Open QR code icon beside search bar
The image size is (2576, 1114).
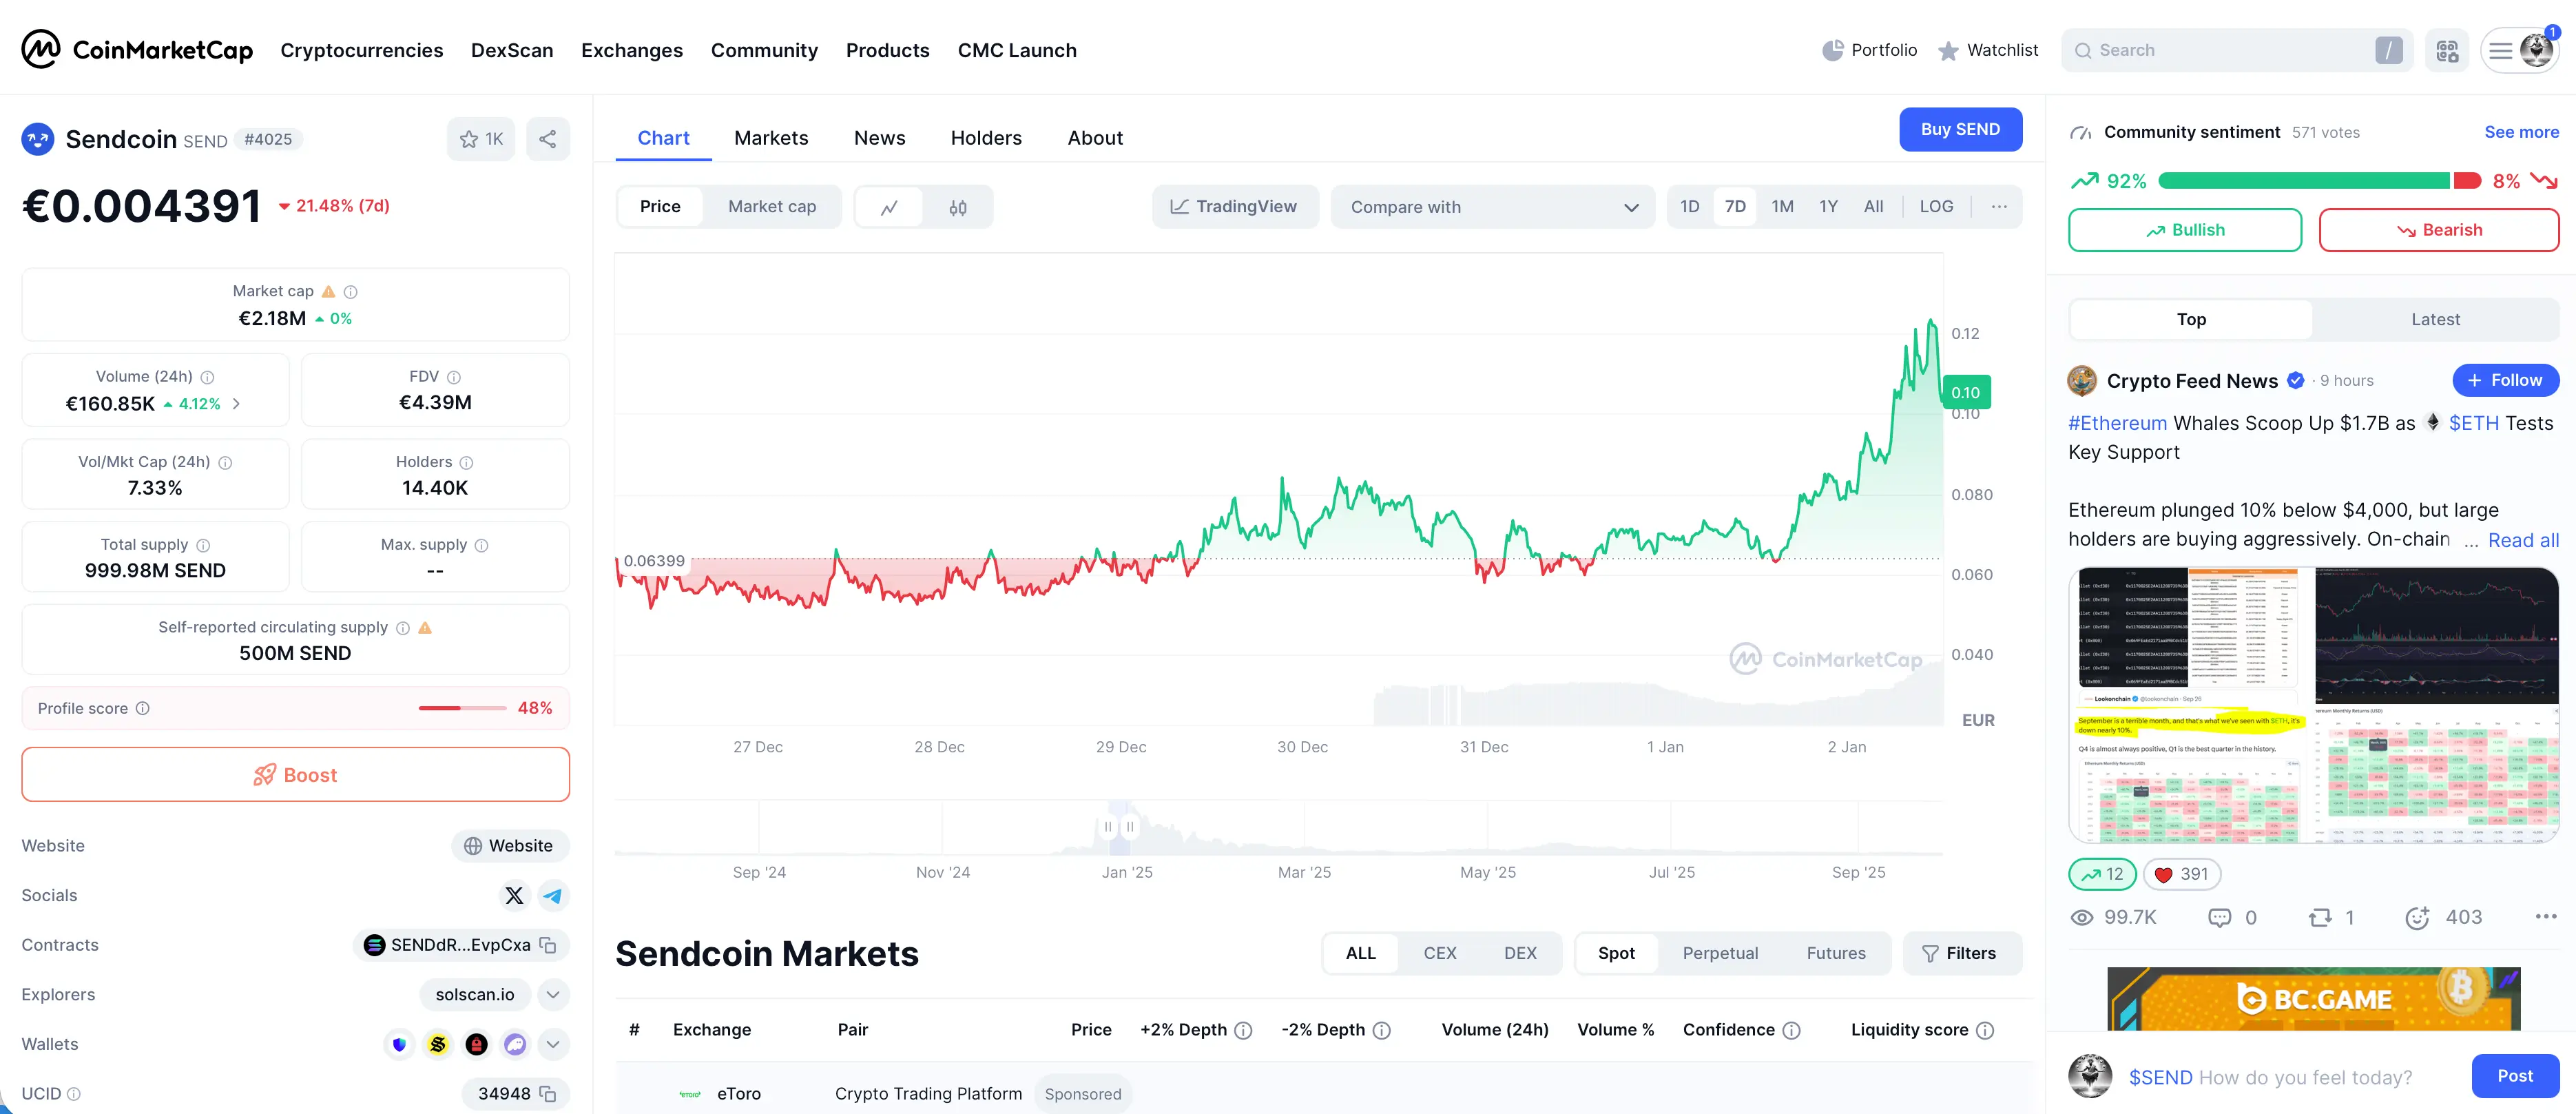[2446, 51]
